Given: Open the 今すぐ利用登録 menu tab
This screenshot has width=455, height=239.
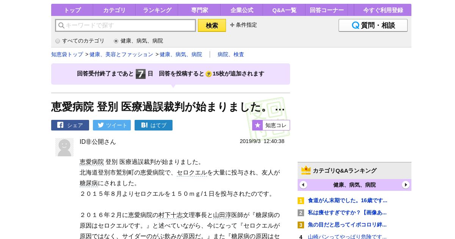Looking at the screenshot, I should 383,10.
